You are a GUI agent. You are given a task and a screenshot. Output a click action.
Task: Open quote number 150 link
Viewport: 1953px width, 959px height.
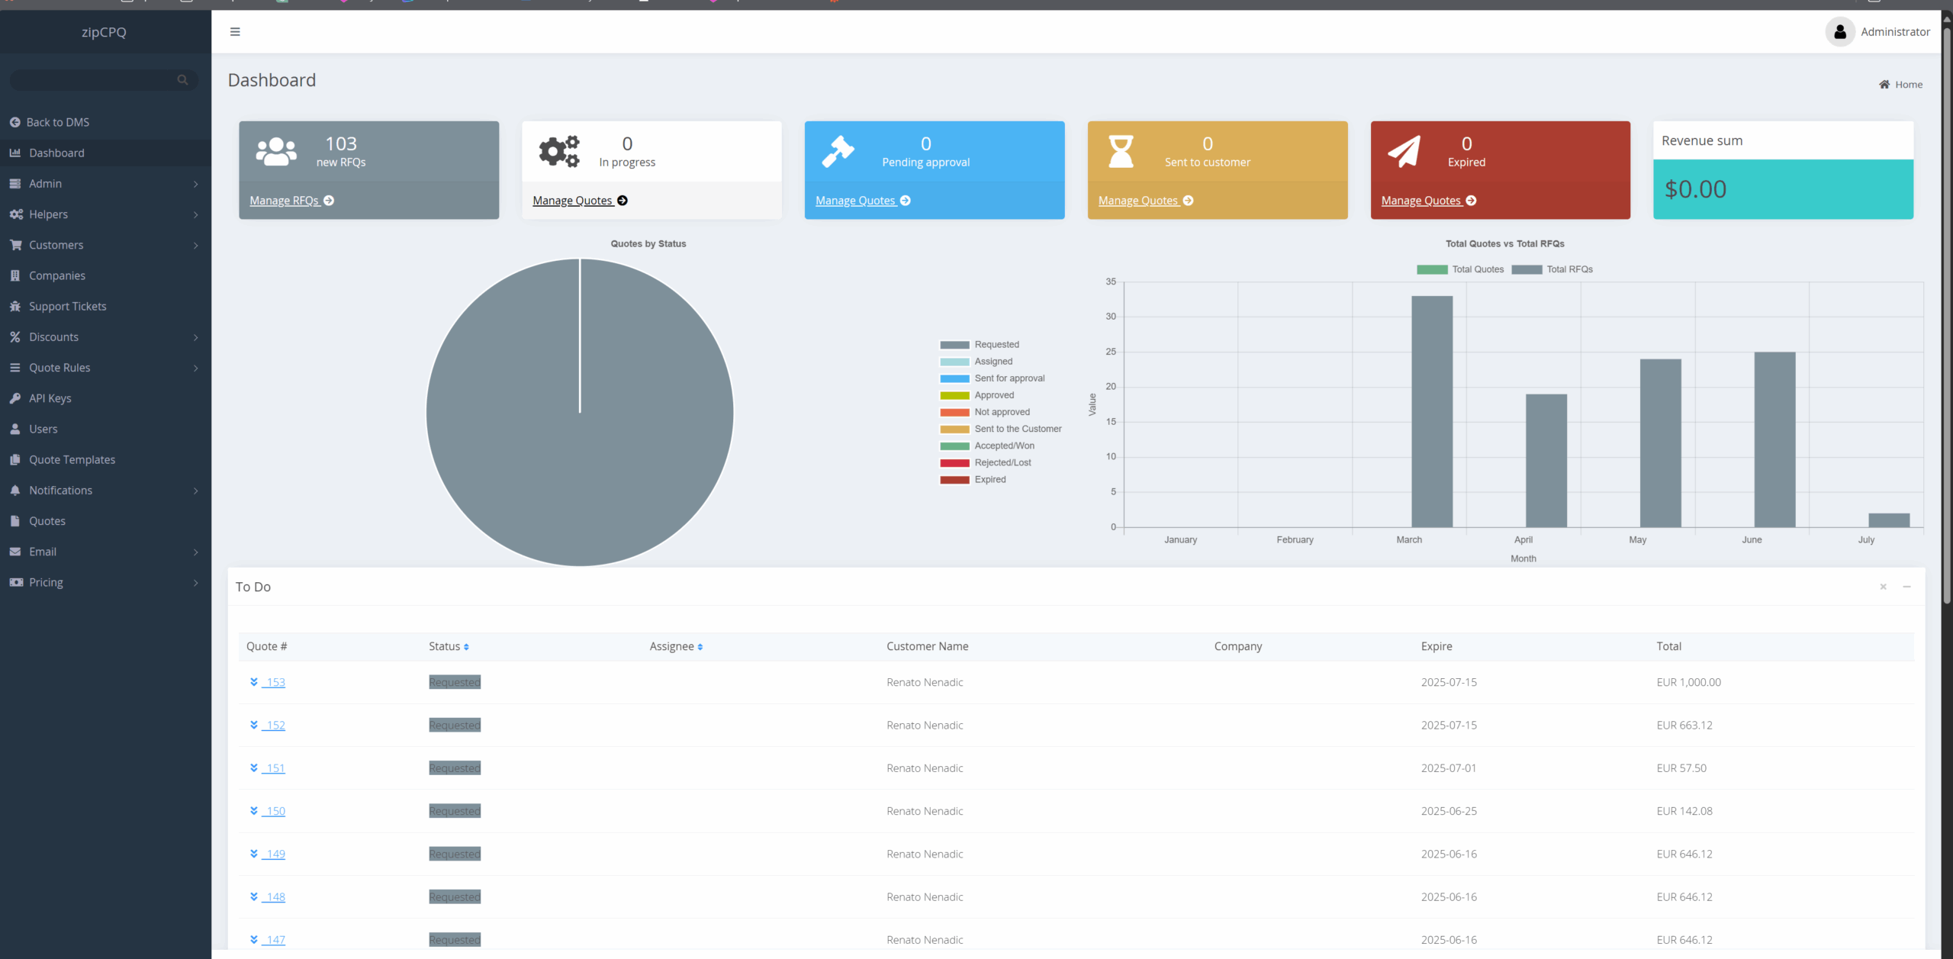275,811
